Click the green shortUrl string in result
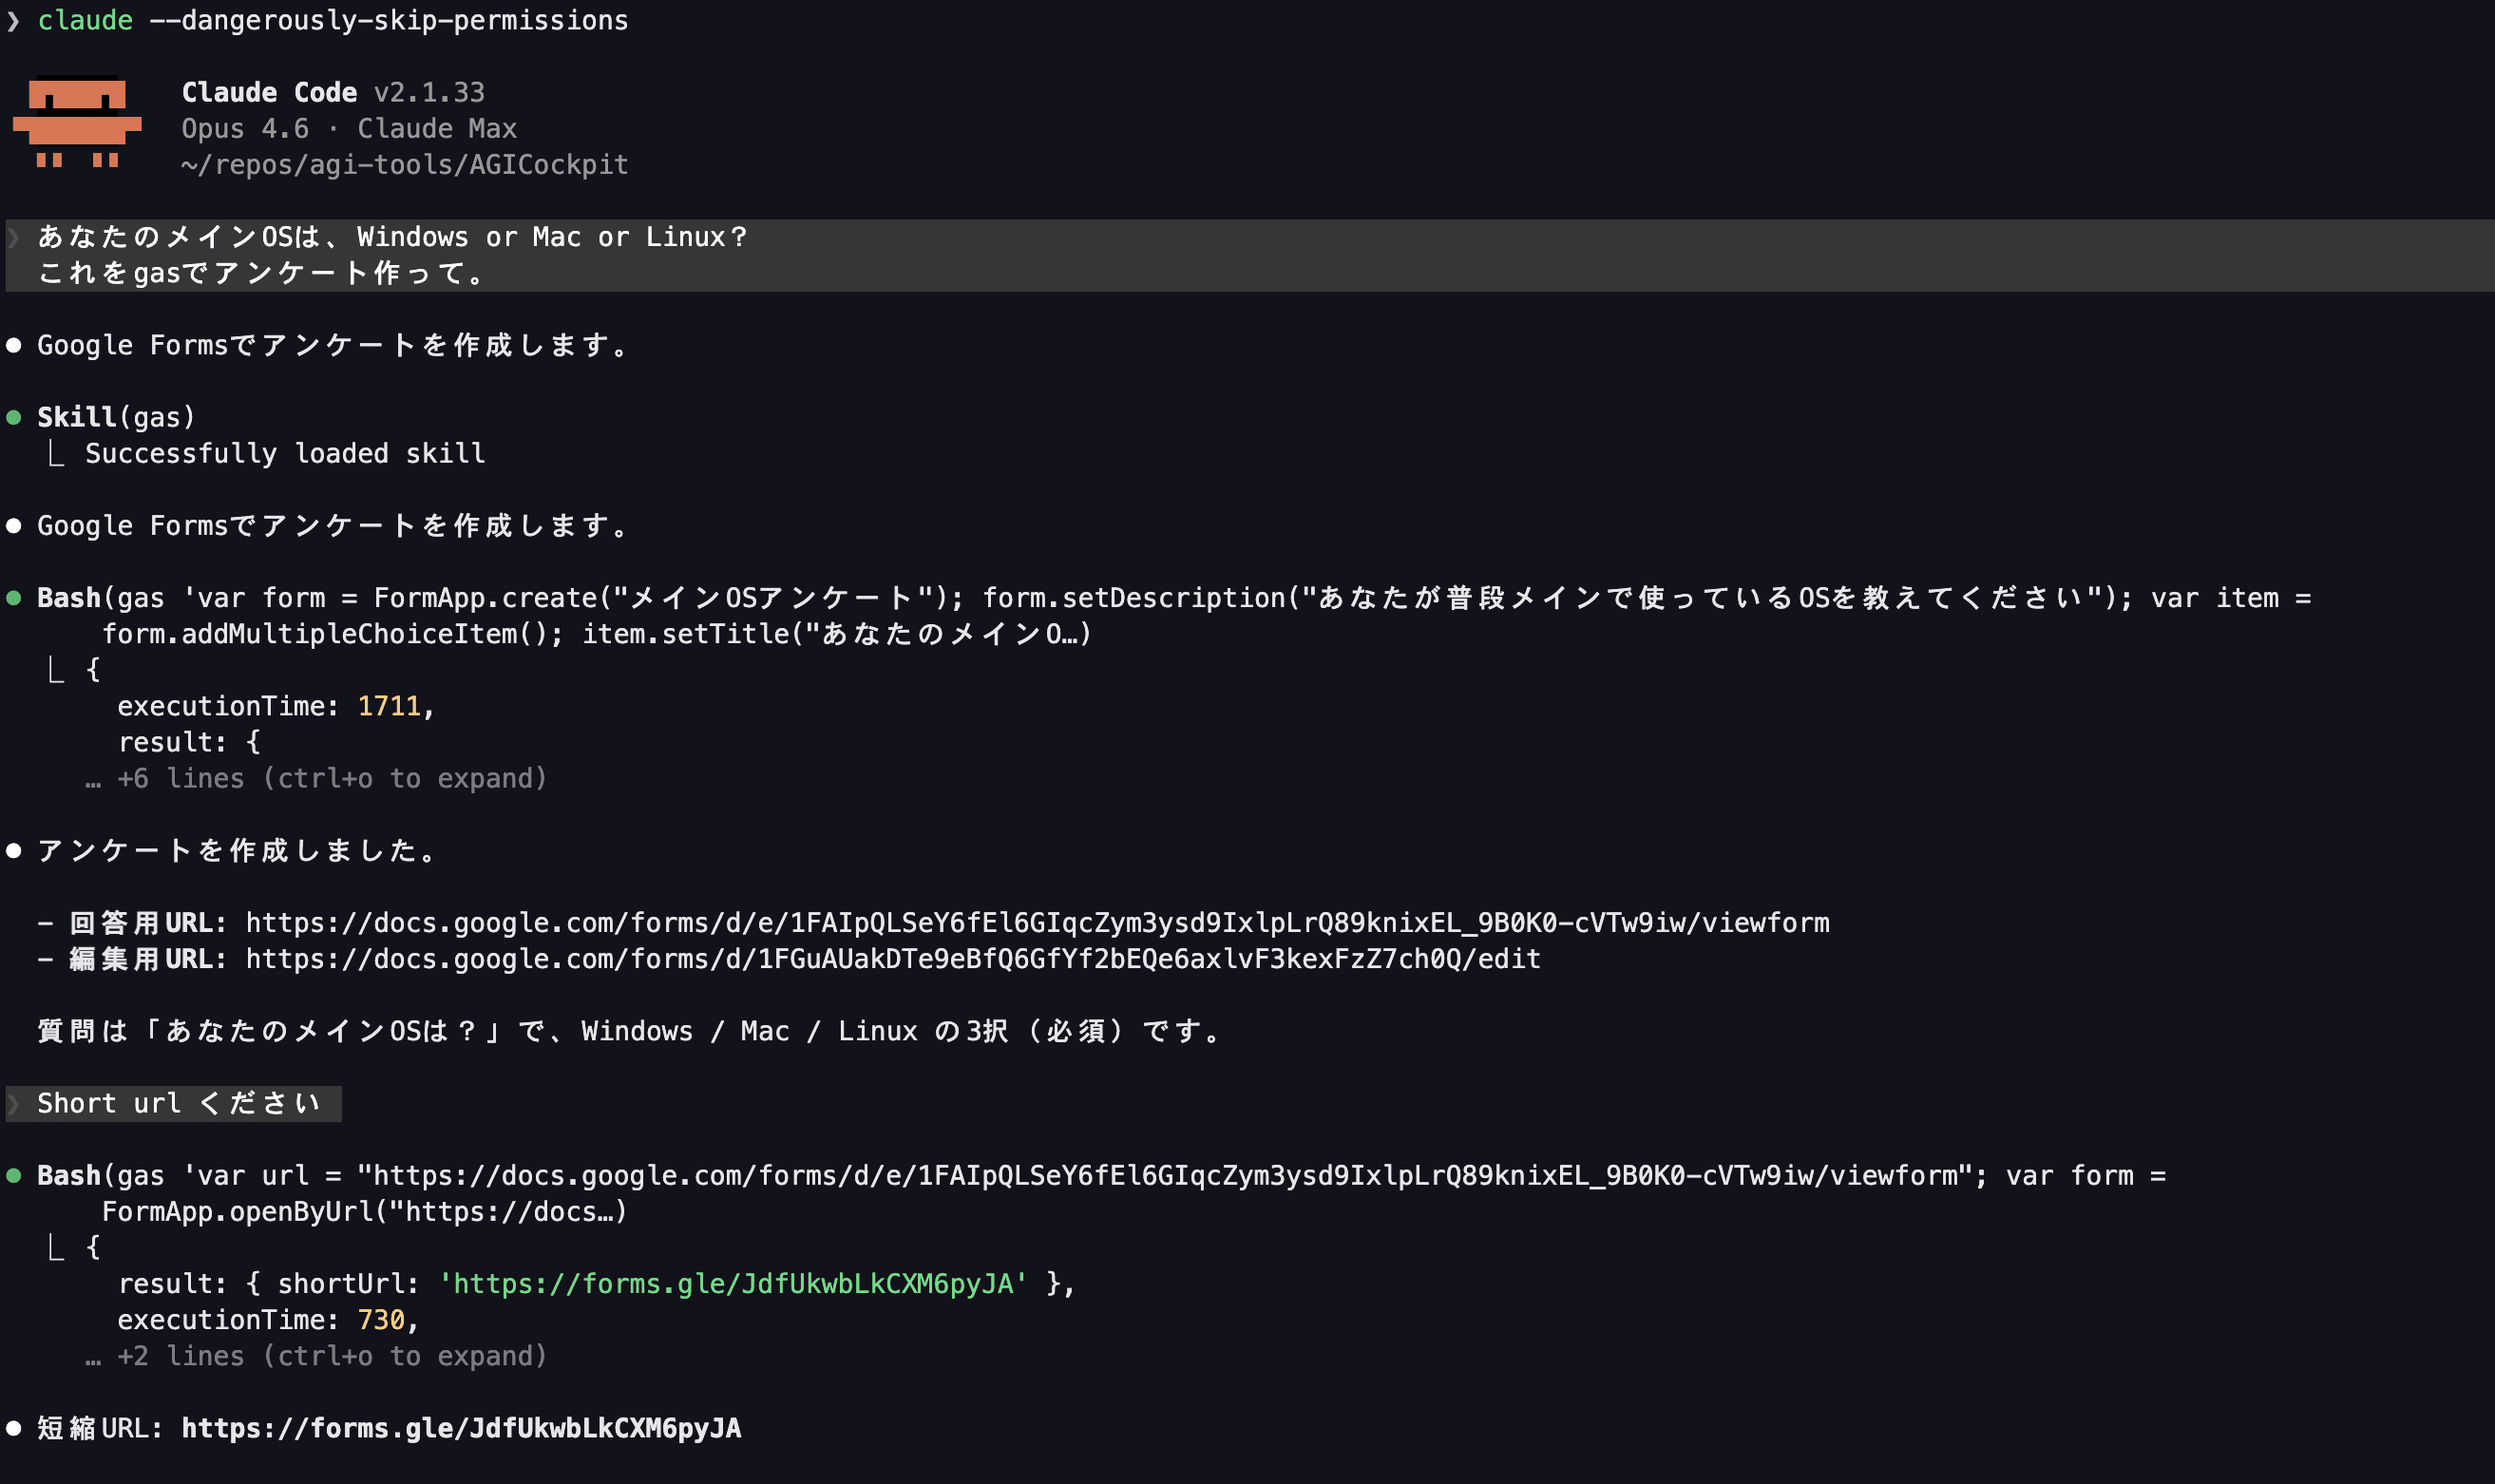2495x1484 pixels. (733, 1284)
